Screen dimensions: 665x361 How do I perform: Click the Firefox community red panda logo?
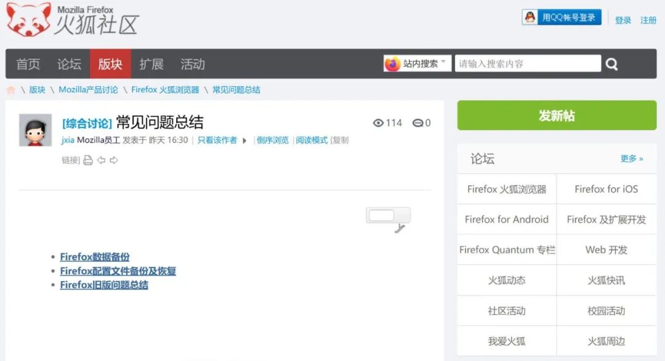click(x=30, y=18)
